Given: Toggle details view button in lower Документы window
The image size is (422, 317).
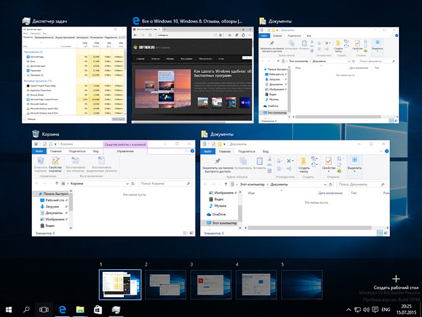Looking at the screenshot, I should pos(380,233).
